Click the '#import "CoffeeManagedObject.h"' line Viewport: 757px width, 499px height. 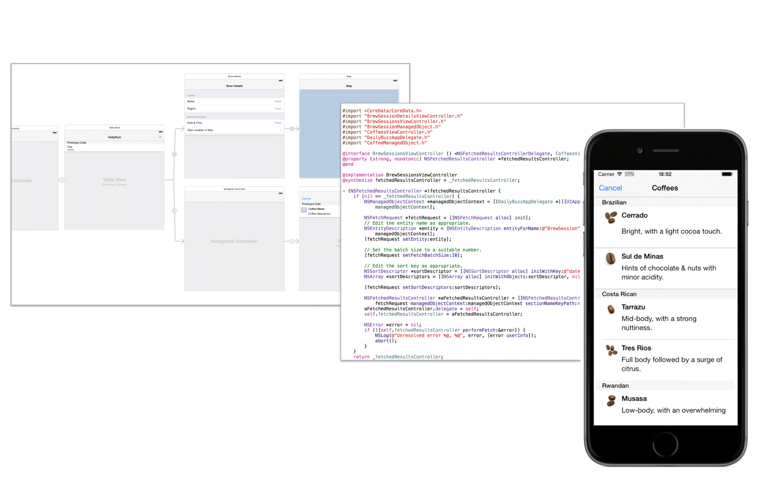point(385,143)
